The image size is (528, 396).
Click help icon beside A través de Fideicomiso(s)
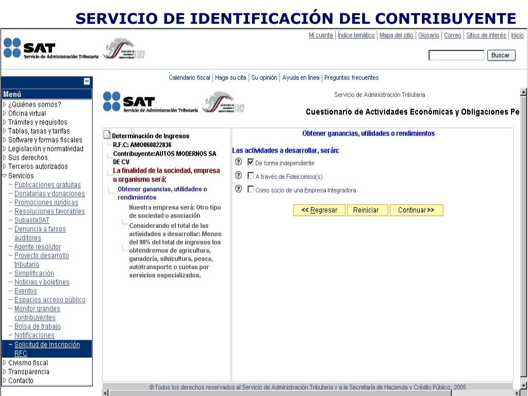[238, 175]
